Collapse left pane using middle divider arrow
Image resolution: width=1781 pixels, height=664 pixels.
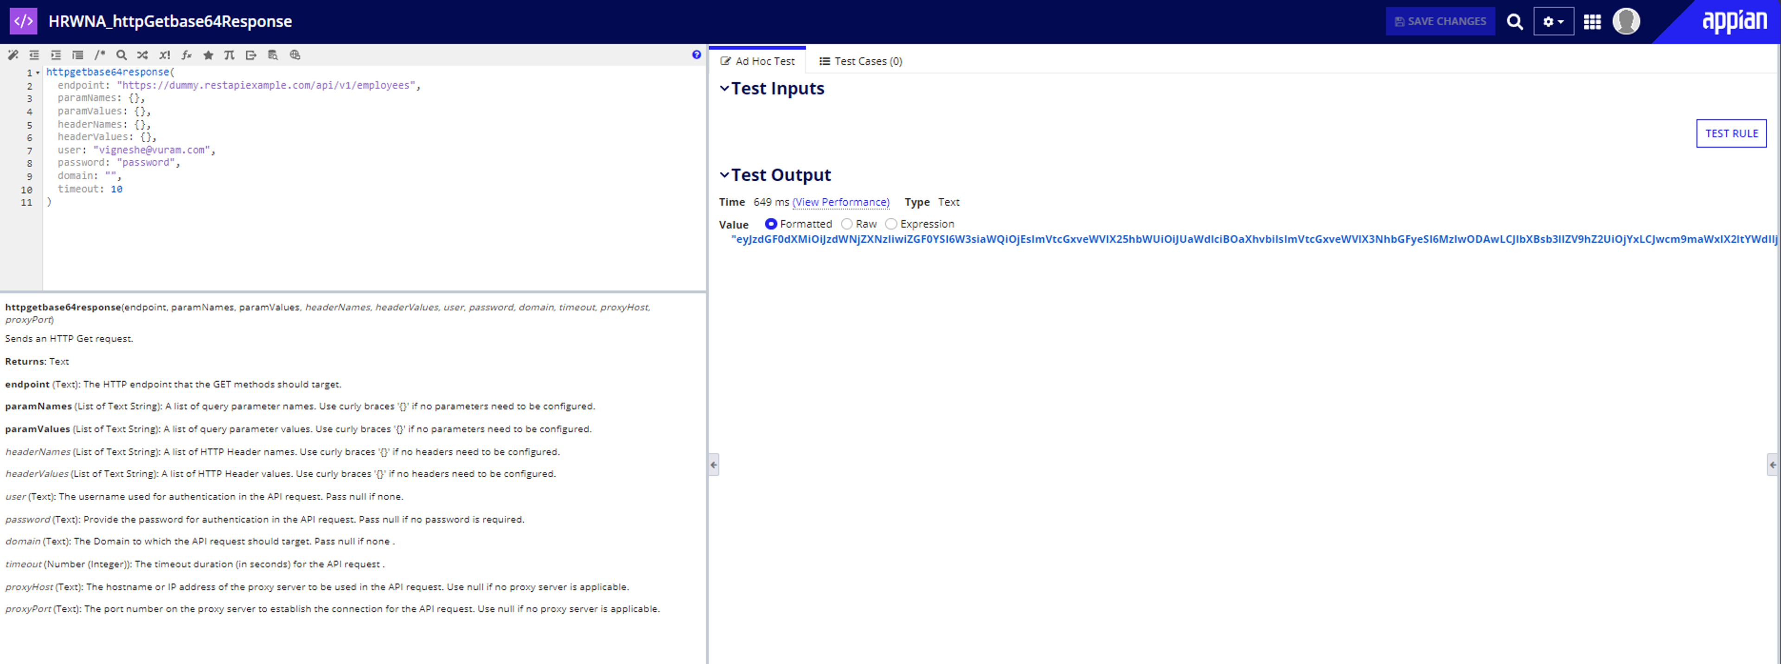coord(713,465)
